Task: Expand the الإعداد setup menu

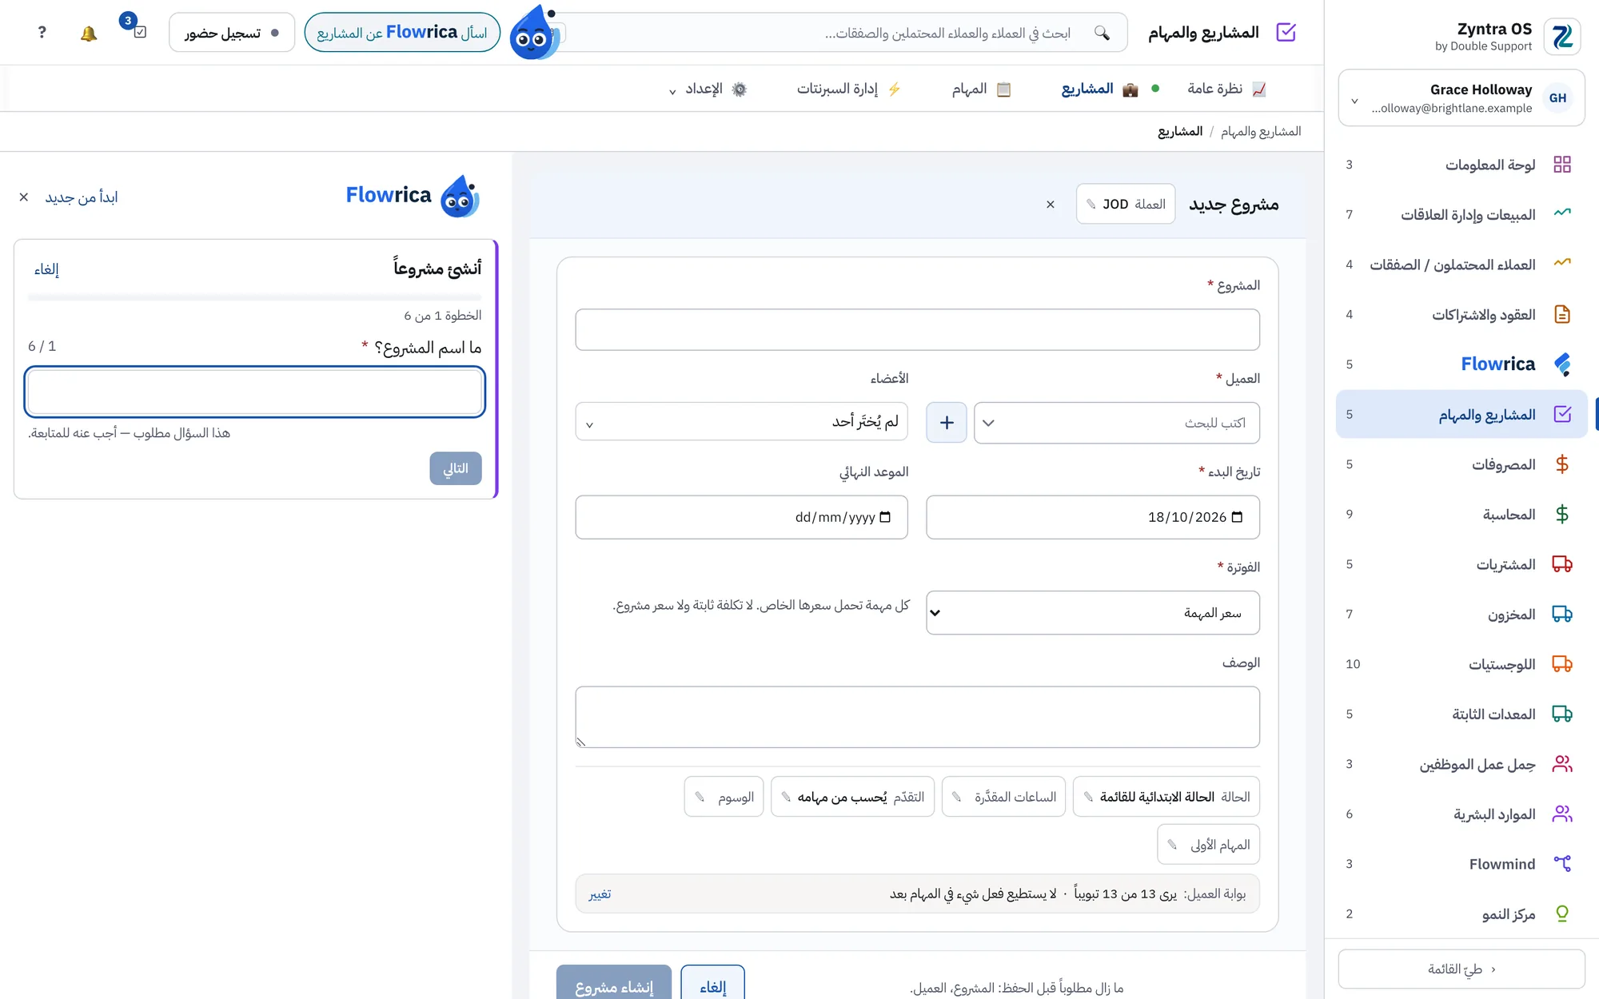Action: point(708,89)
